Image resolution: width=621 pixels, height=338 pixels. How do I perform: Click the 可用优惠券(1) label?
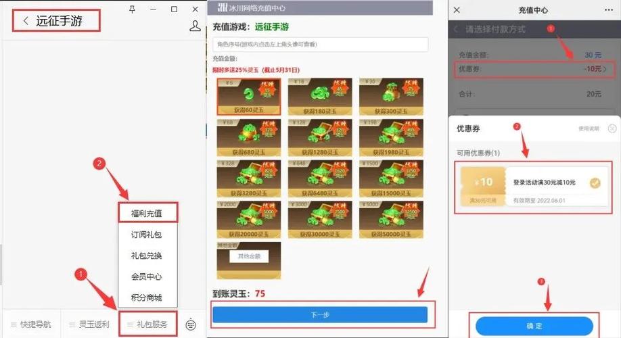point(478,153)
